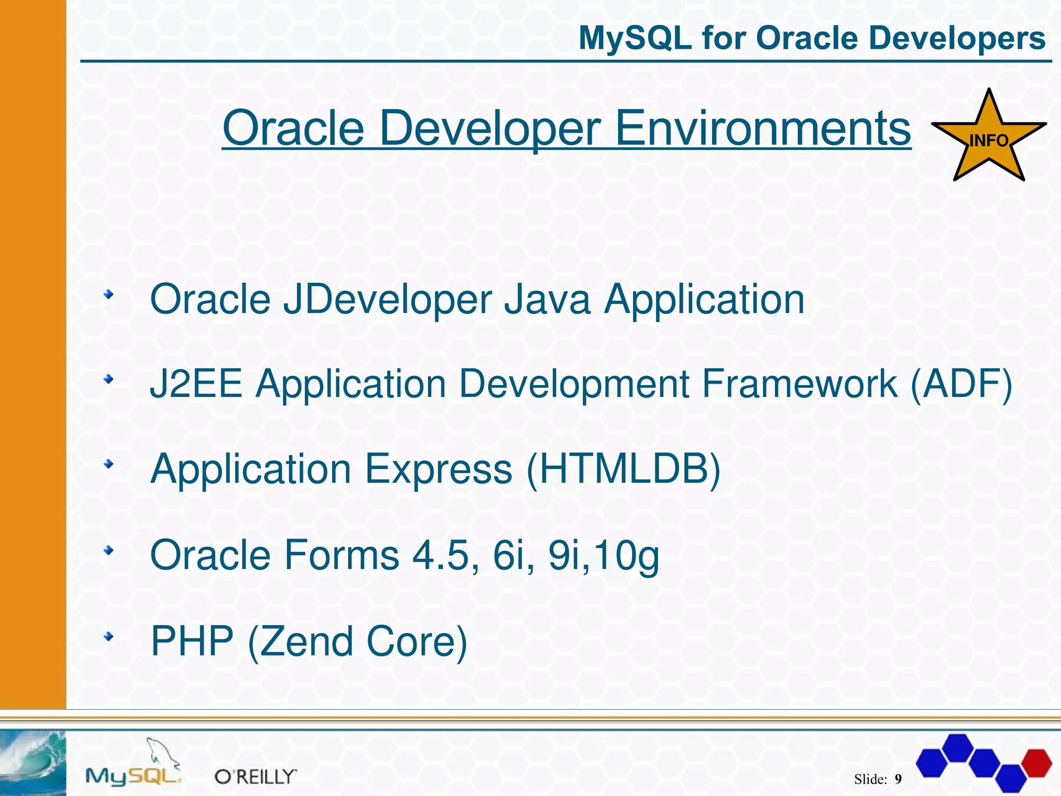The width and height of the screenshot is (1061, 796).
Task: Click the MySQL dolphin logo
Action: click(x=134, y=763)
